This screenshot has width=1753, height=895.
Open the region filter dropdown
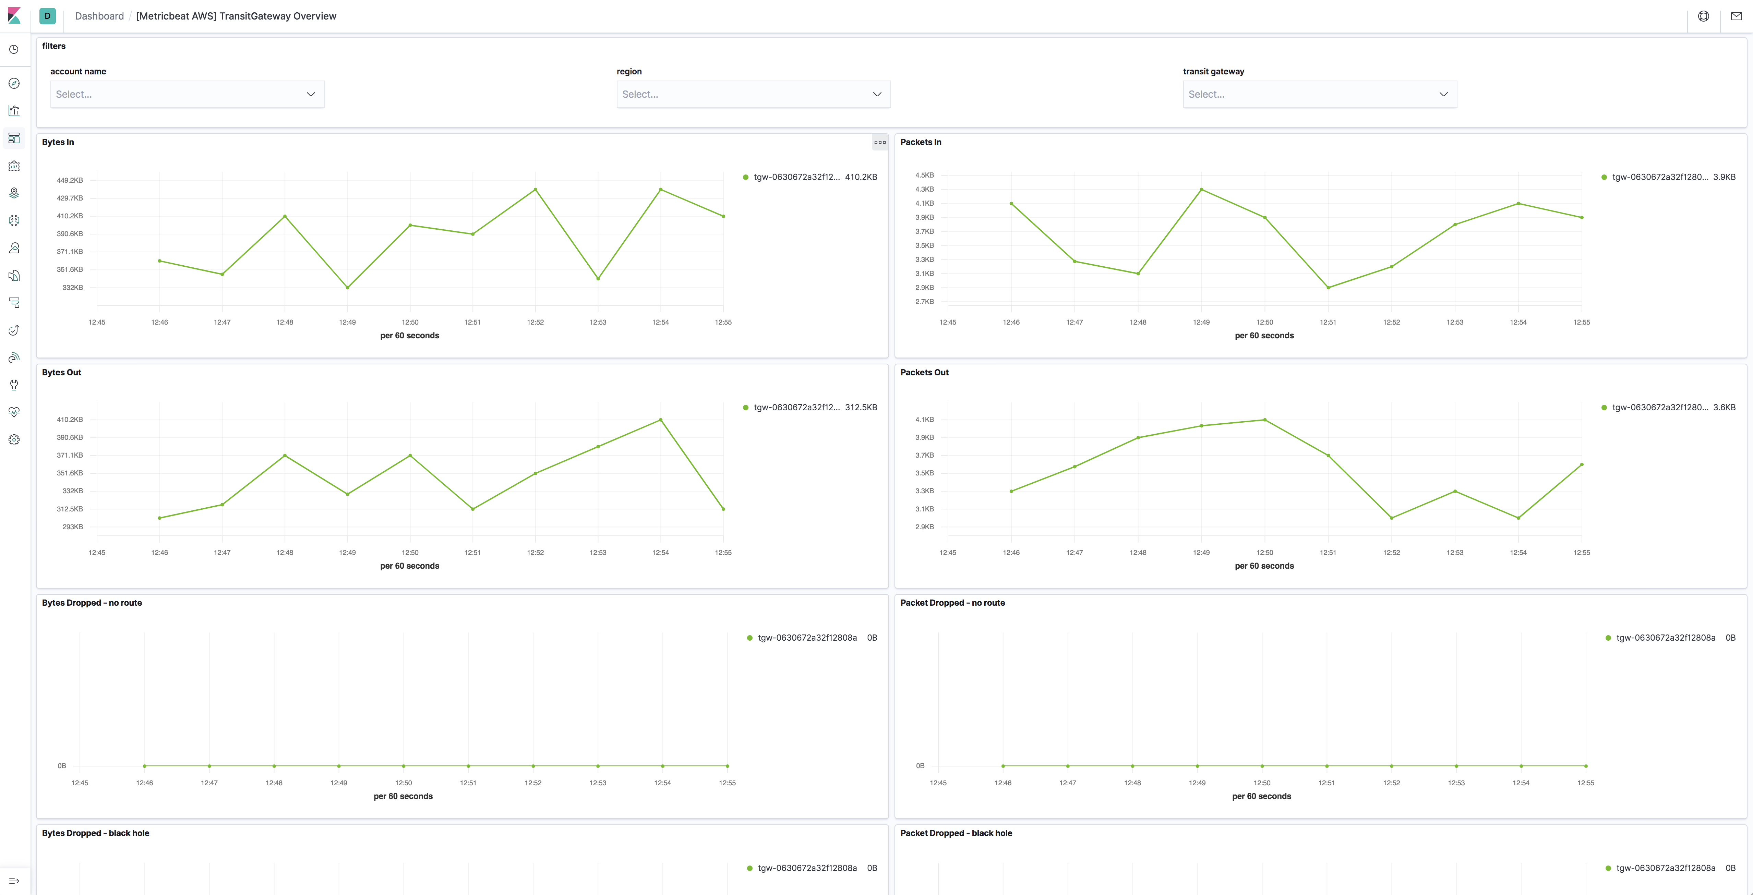tap(753, 94)
